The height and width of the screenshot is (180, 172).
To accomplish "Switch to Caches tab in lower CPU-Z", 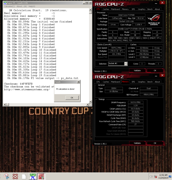I will pos(106,82).
